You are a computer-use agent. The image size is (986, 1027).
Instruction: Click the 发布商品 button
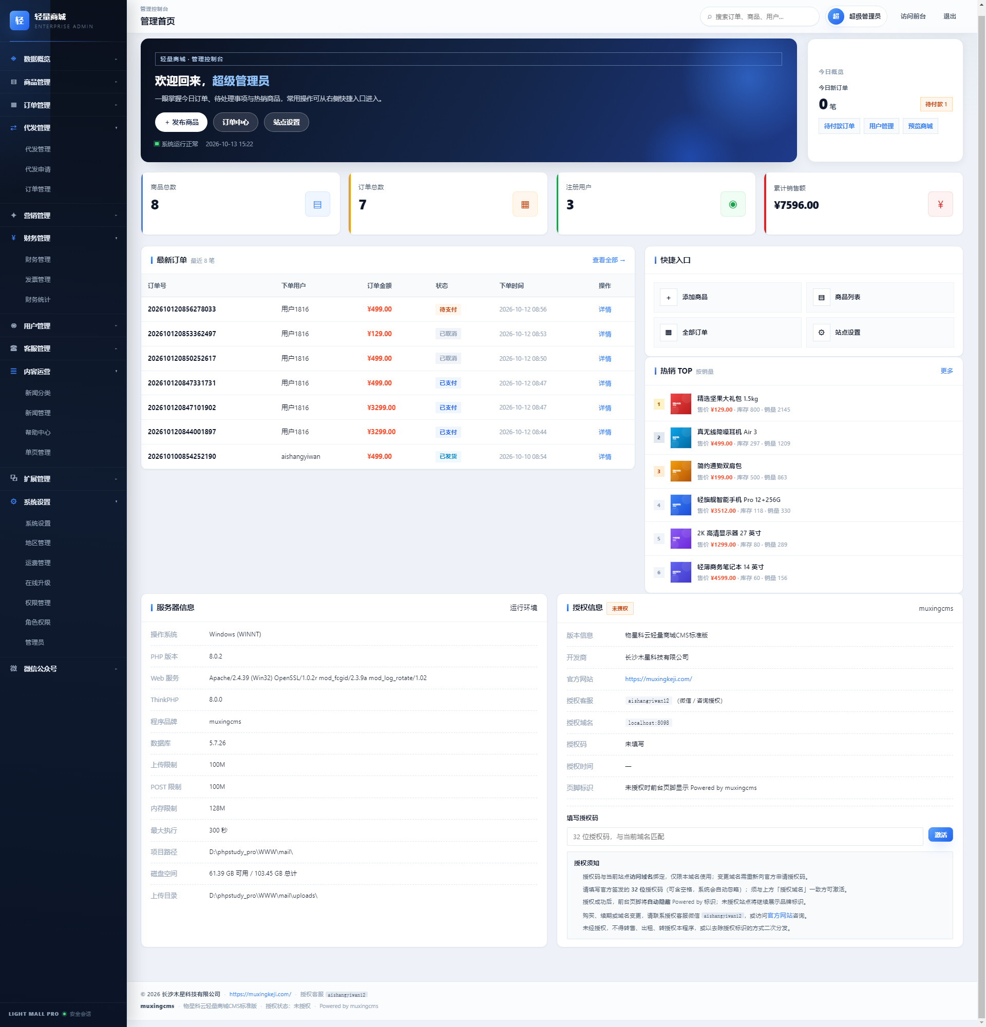pos(181,122)
